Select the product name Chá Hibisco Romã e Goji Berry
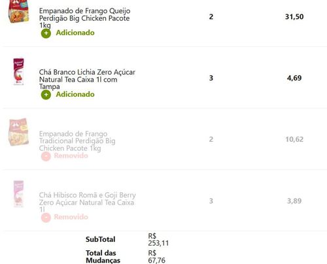This screenshot has height=264, width=327. pyautogui.click(x=88, y=202)
